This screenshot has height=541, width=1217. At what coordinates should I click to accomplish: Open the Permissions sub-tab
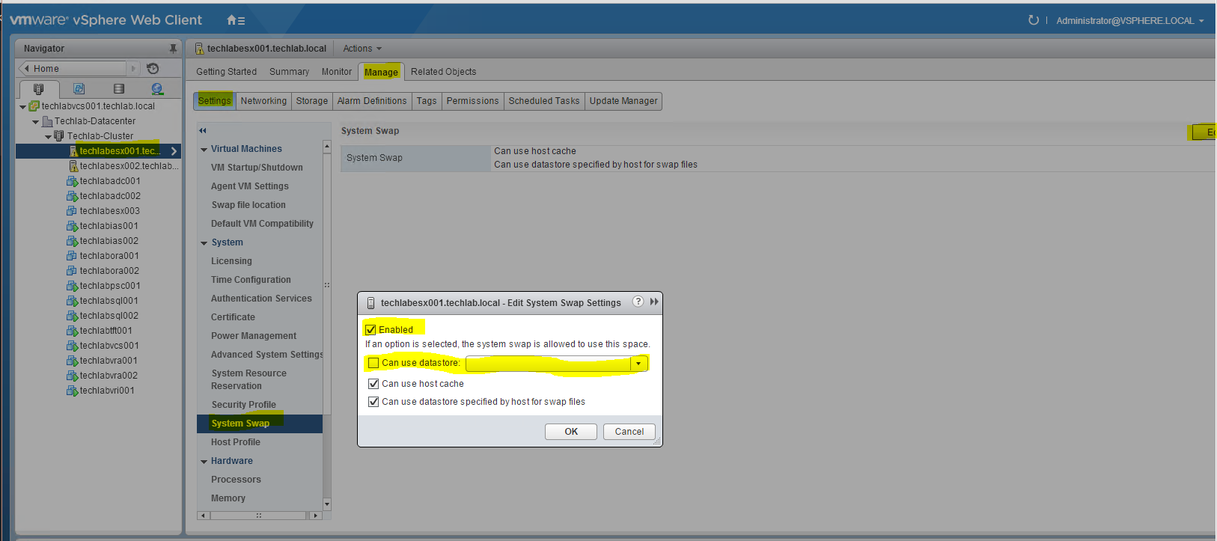472,101
